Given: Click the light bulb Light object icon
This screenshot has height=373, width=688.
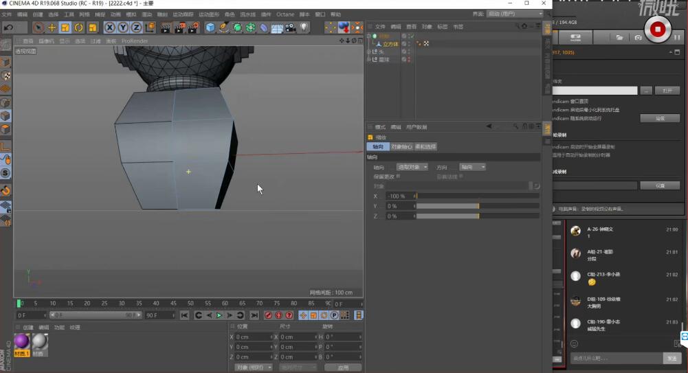Looking at the screenshot, I should tap(304, 27).
